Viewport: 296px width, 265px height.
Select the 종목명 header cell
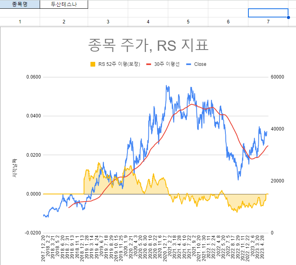point(20,4)
